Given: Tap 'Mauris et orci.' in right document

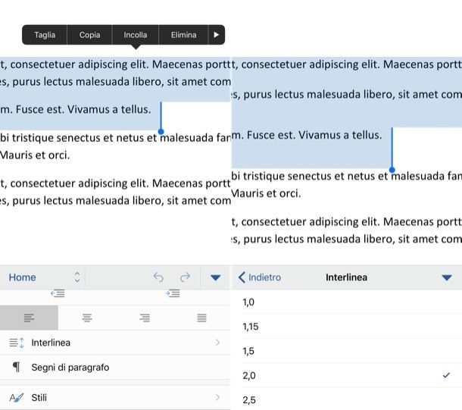Looking at the screenshot, I should click(266, 194).
